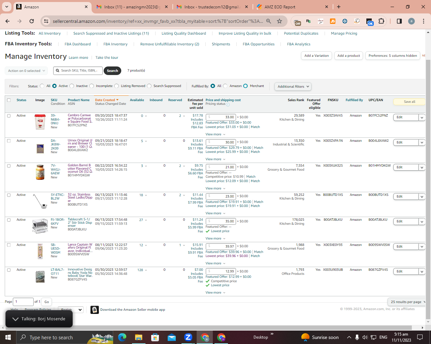This screenshot has height=344, width=431.
Task: Open the Listing Quality Dashboard tool
Action: point(184,33)
